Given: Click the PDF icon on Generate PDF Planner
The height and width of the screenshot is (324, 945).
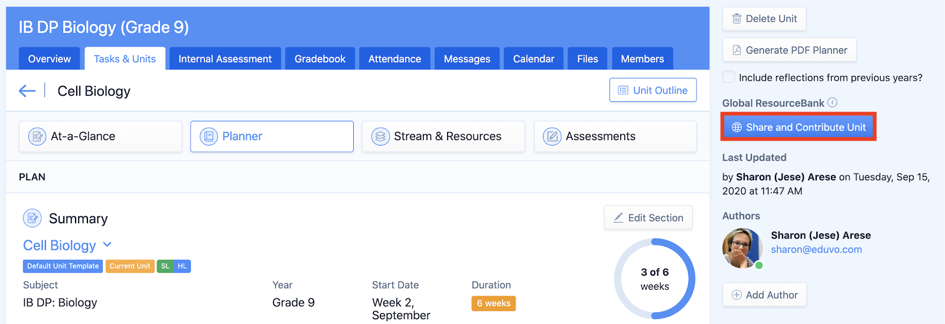Looking at the screenshot, I should point(737,50).
